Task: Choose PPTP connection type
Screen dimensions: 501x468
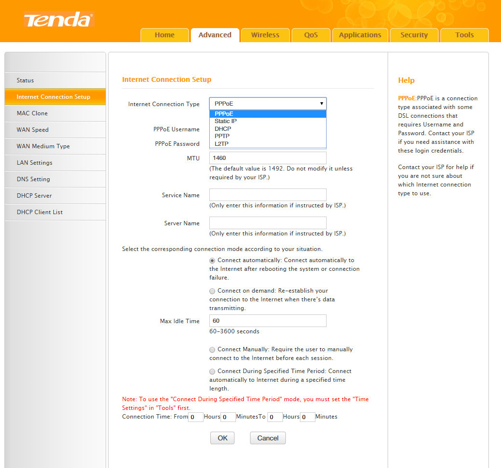Action: tap(268, 136)
